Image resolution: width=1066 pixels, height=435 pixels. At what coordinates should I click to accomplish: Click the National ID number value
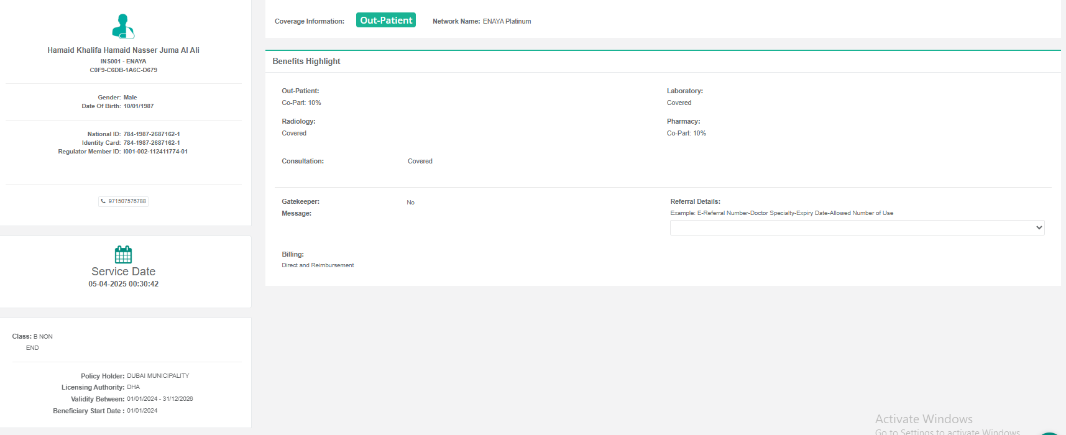coord(152,134)
